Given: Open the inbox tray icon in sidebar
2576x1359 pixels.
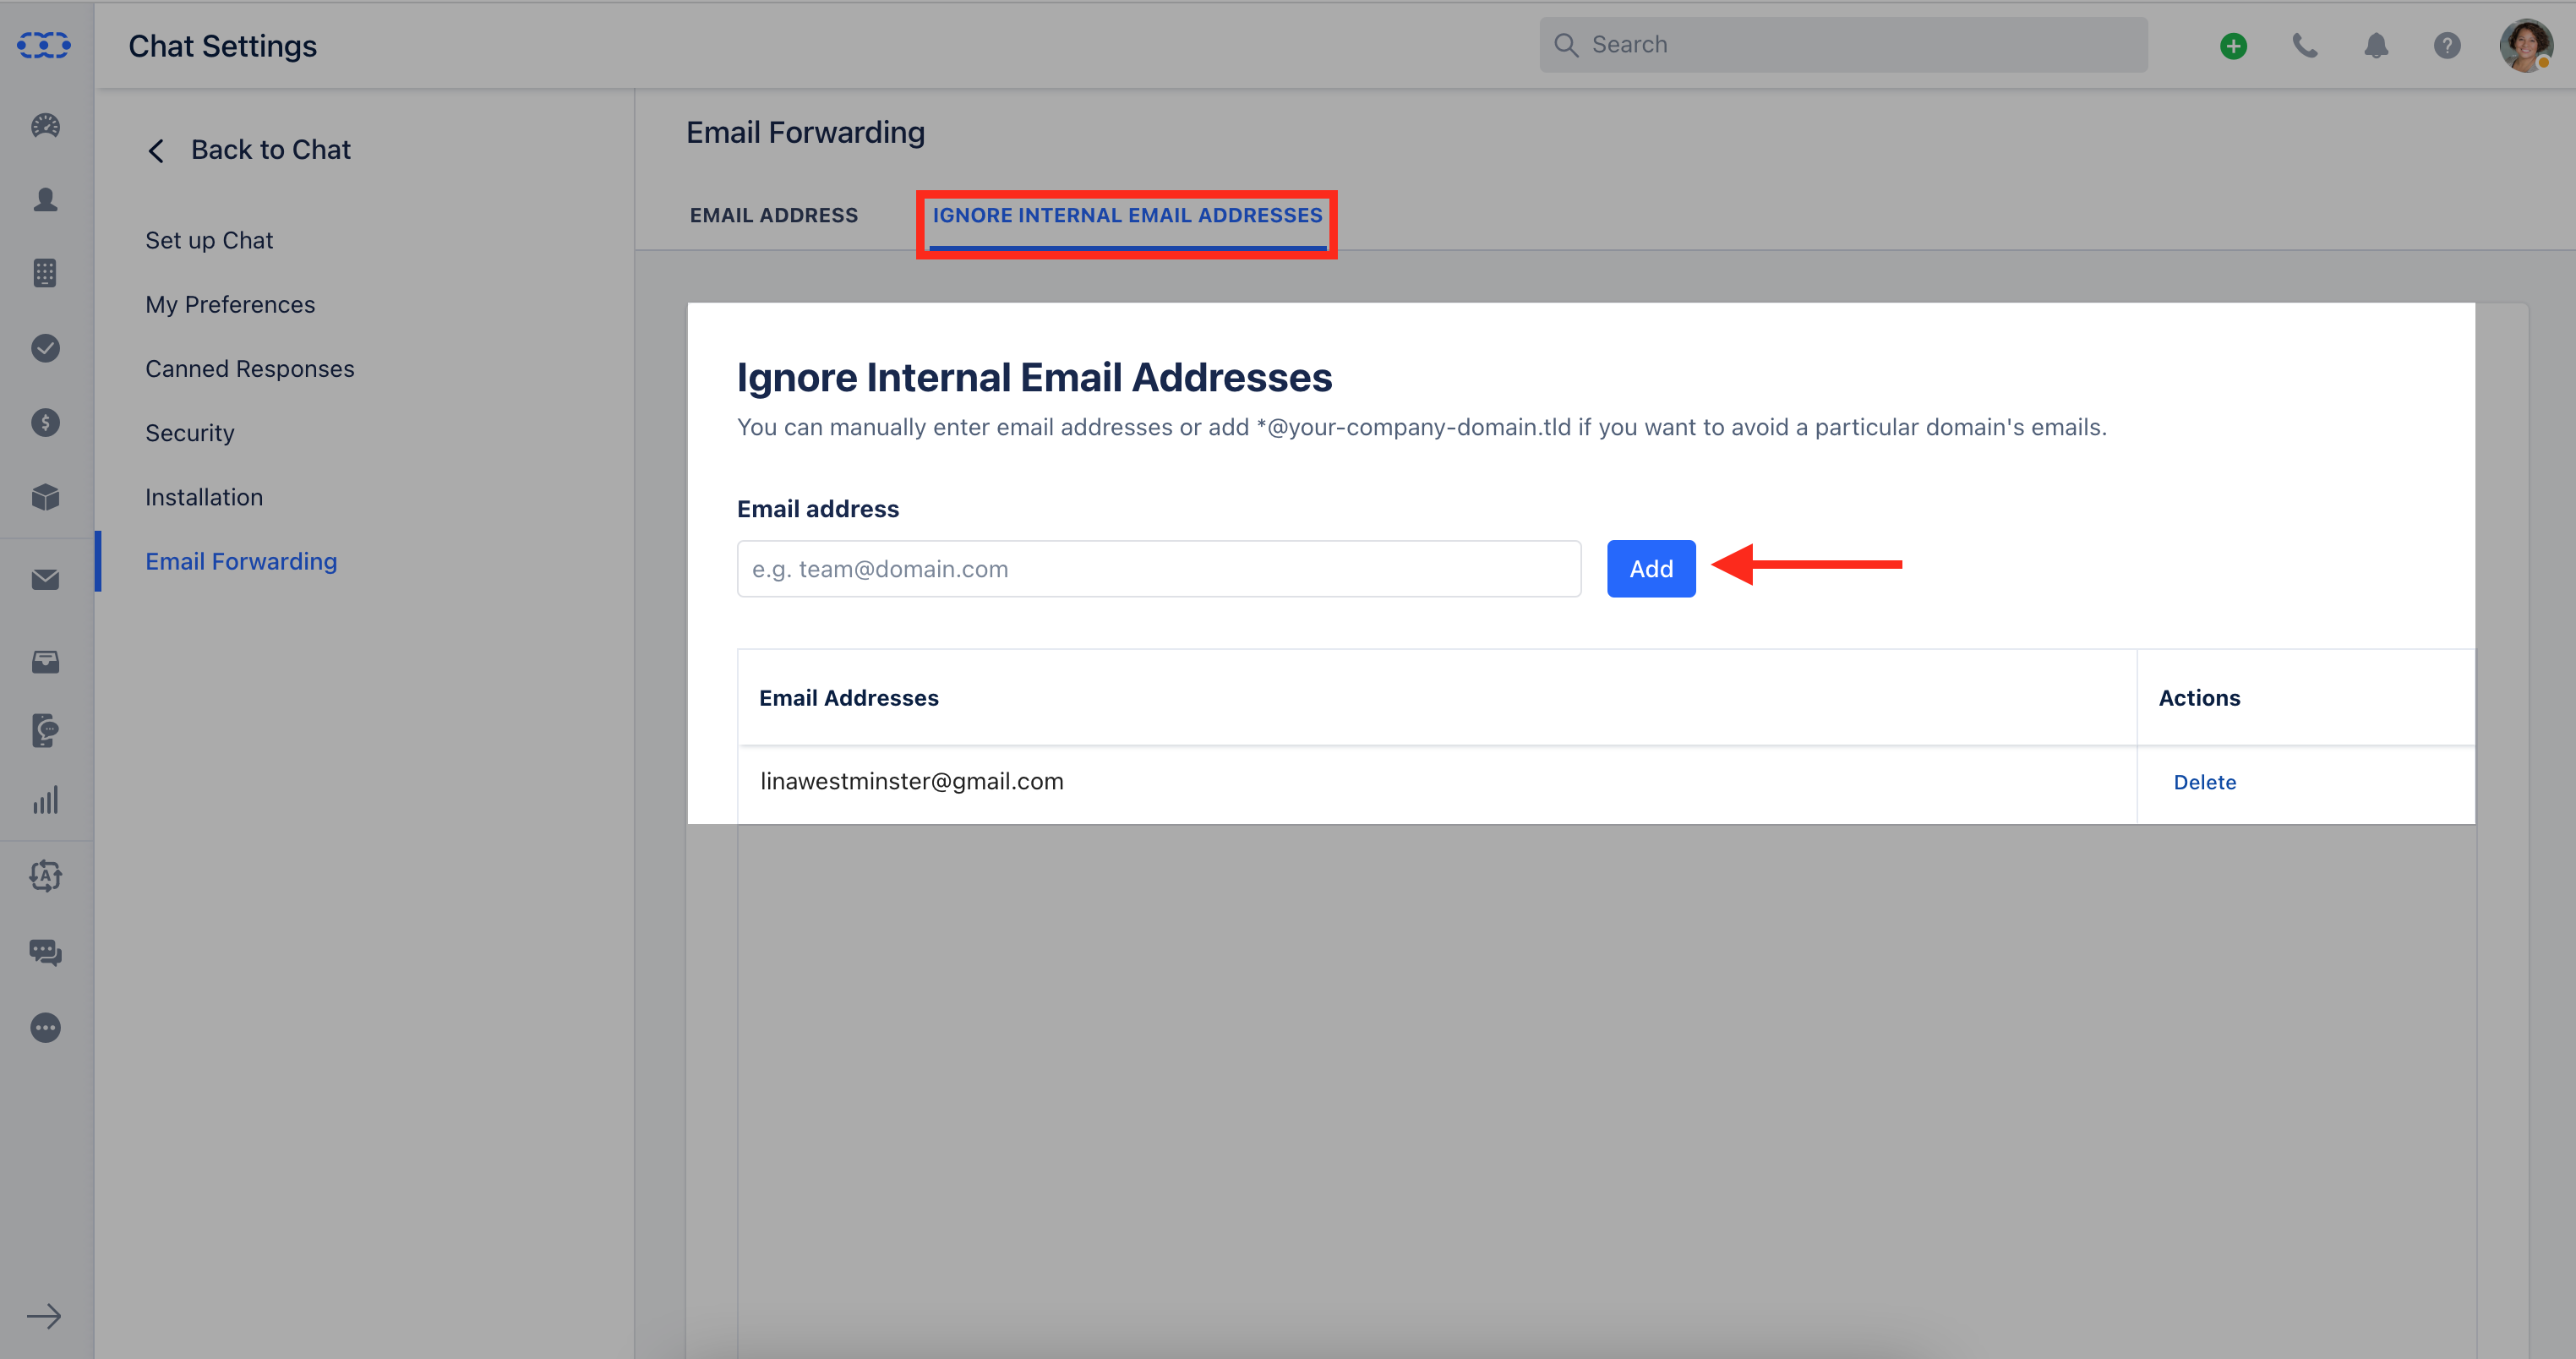Looking at the screenshot, I should pos(45,661).
